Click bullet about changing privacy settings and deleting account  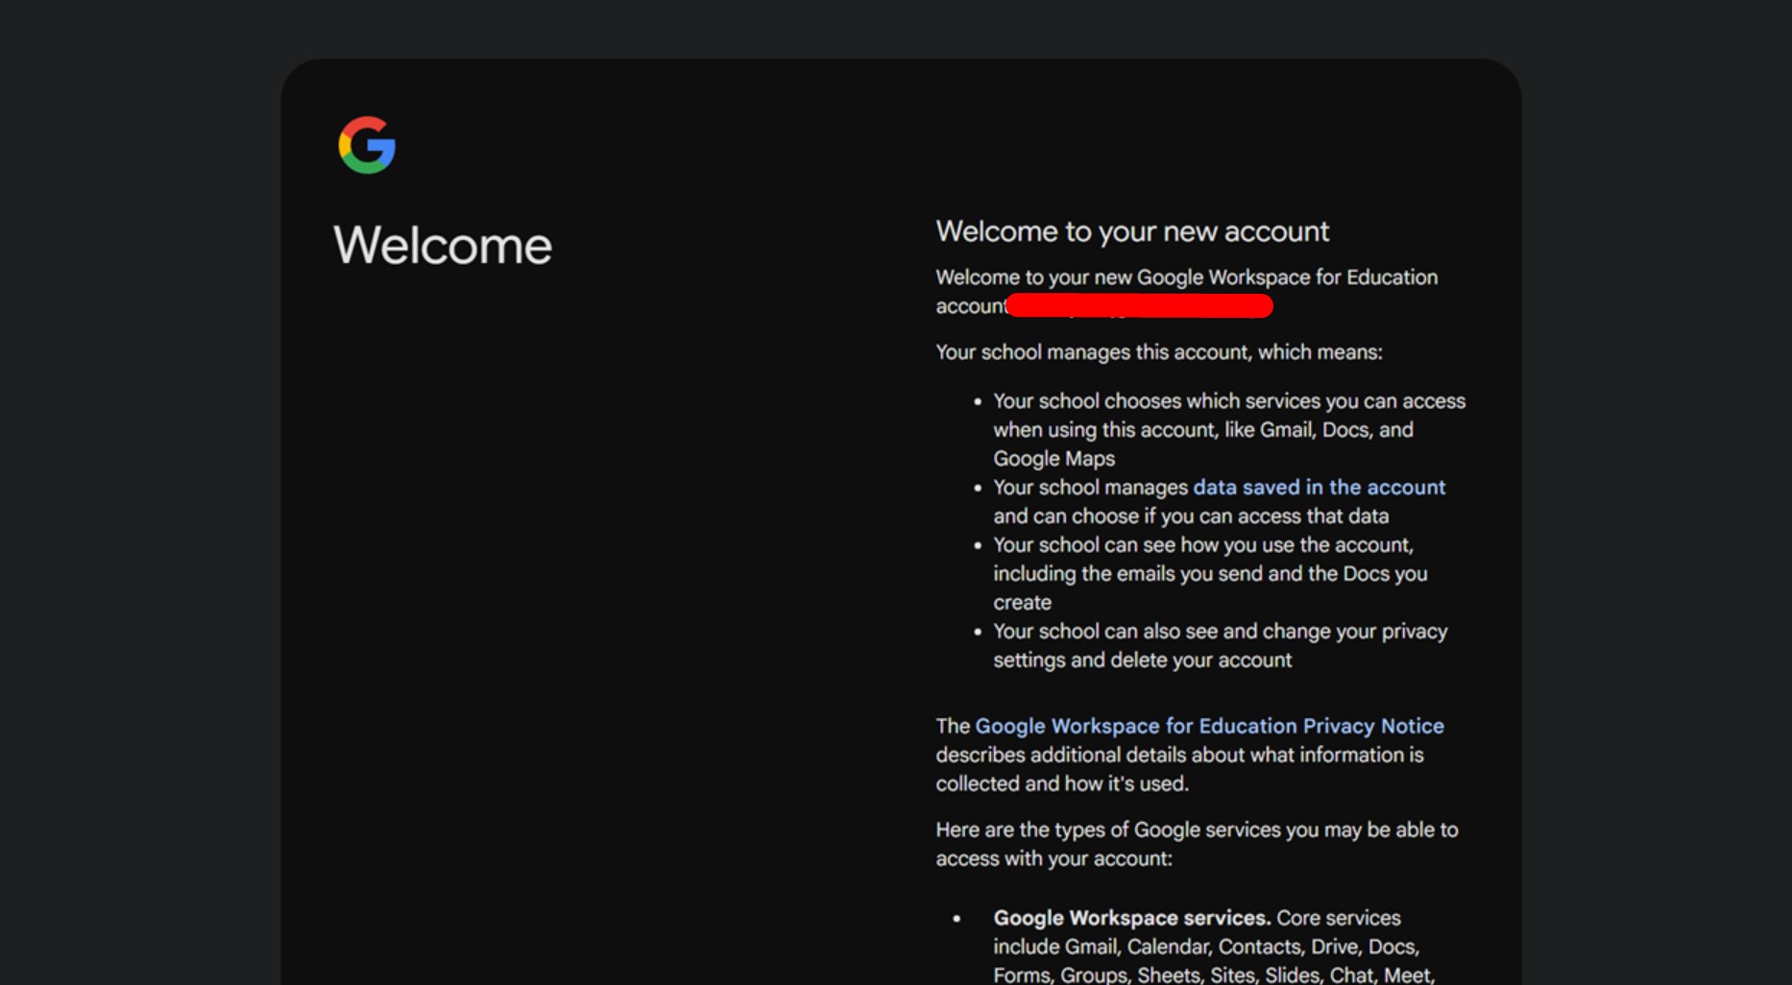pyautogui.click(x=1220, y=645)
